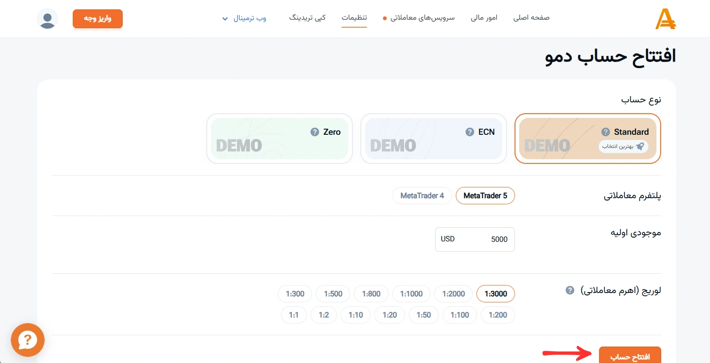Click the افتتاح حساب submit button
Image resolution: width=710 pixels, height=363 pixels.
tap(630, 355)
